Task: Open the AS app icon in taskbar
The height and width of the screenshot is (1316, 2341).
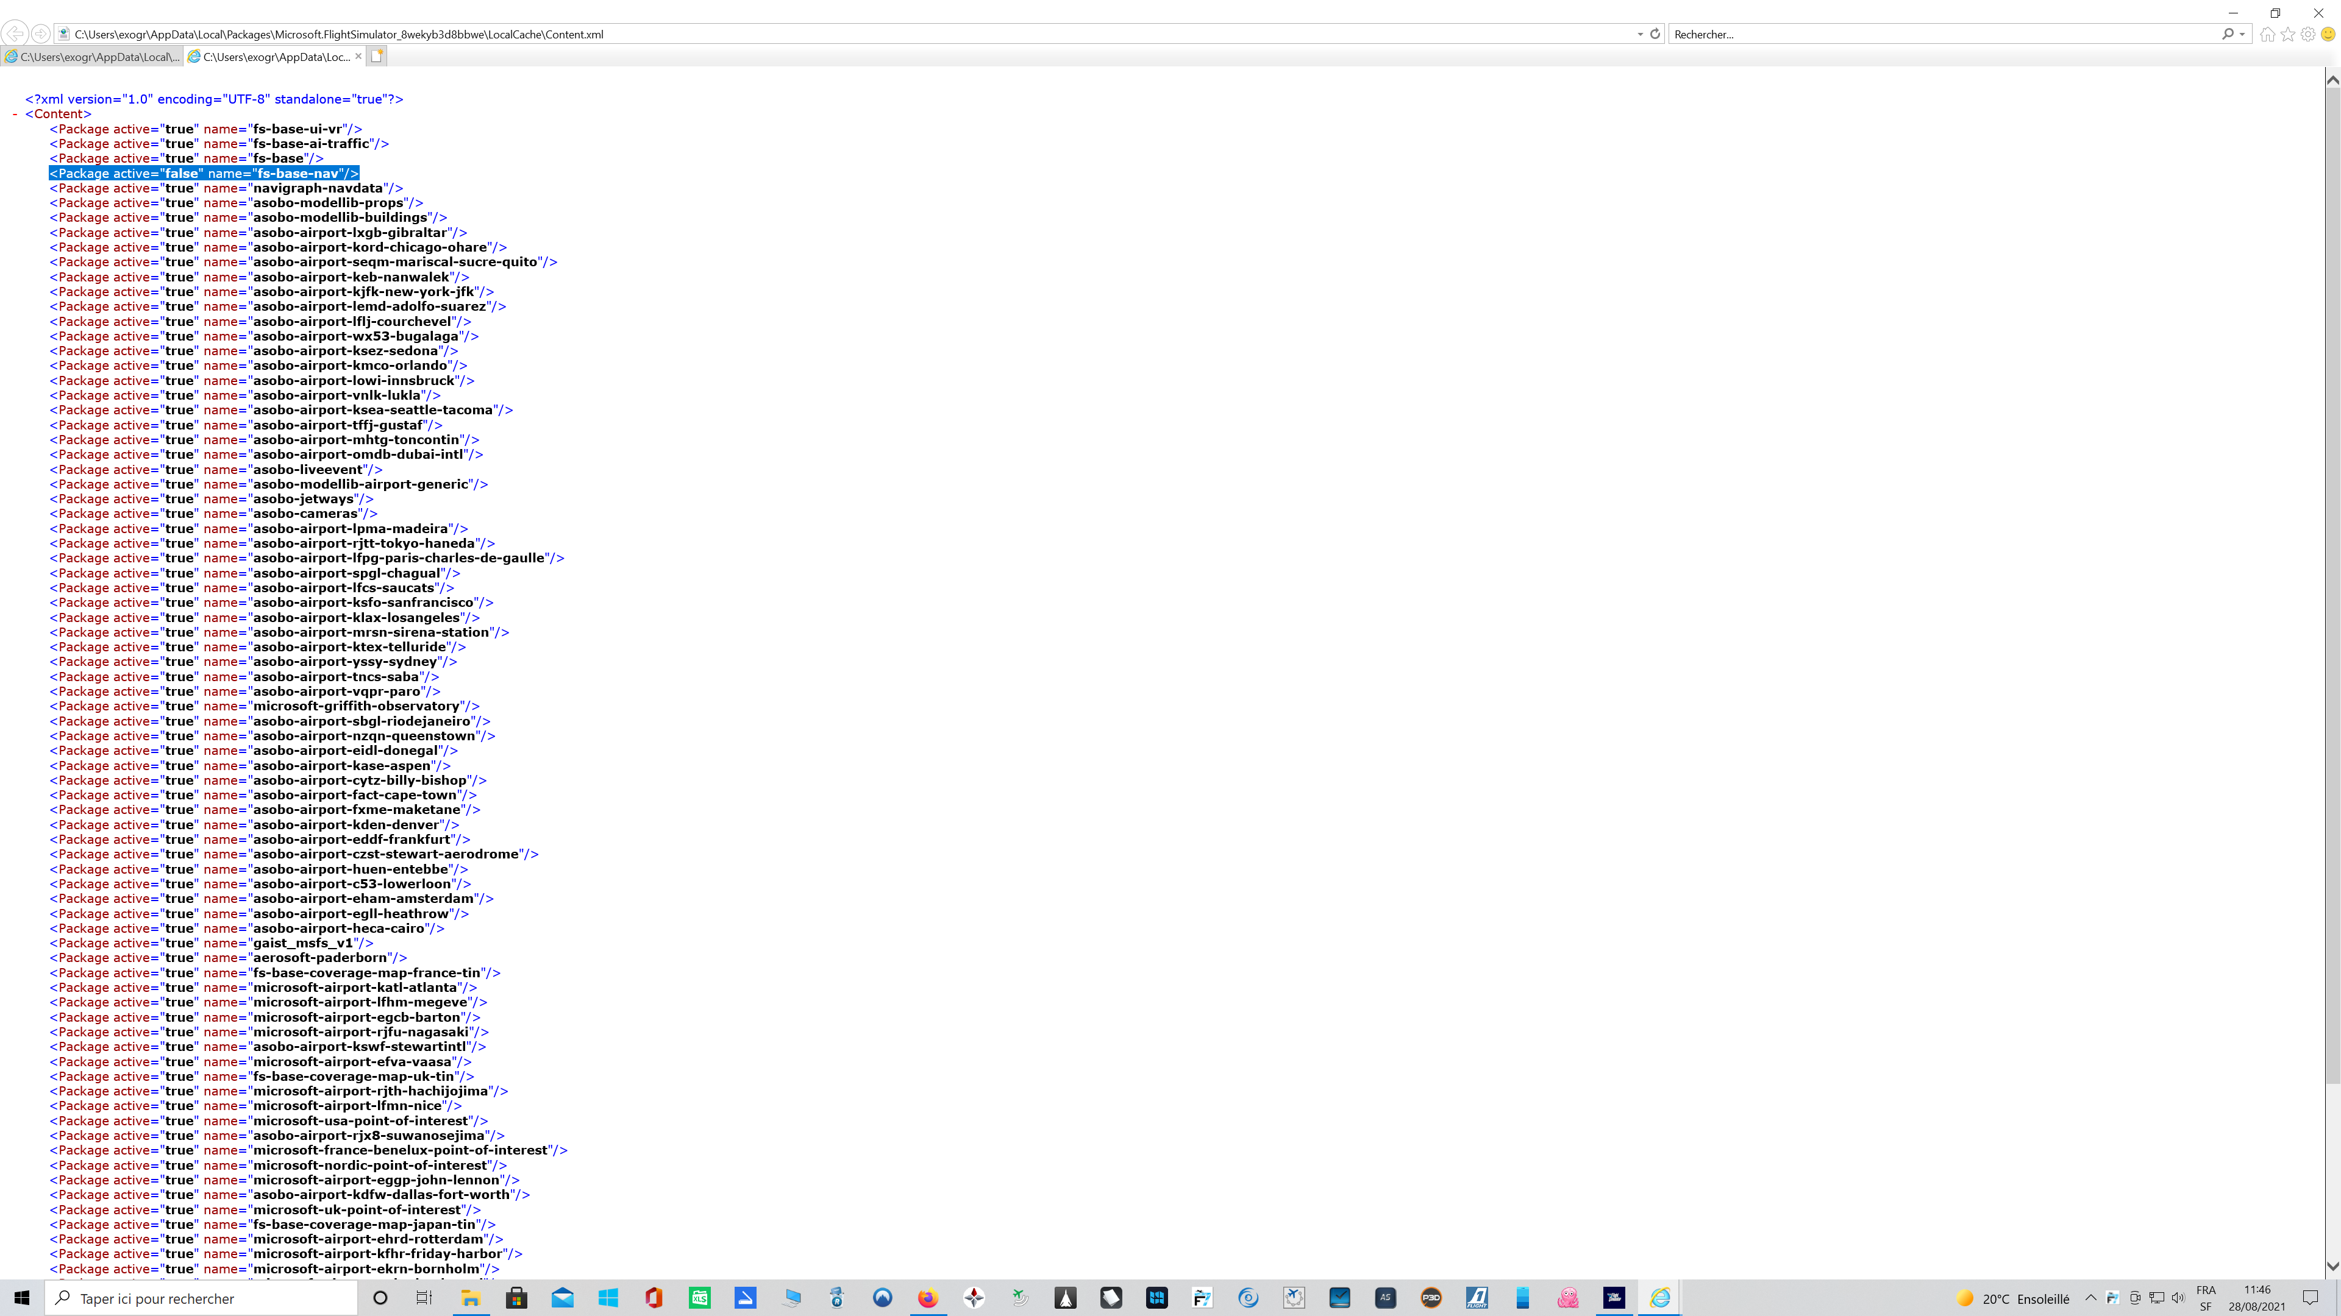Action: click(1385, 1298)
